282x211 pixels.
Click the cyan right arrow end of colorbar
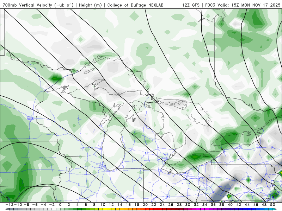275,209
